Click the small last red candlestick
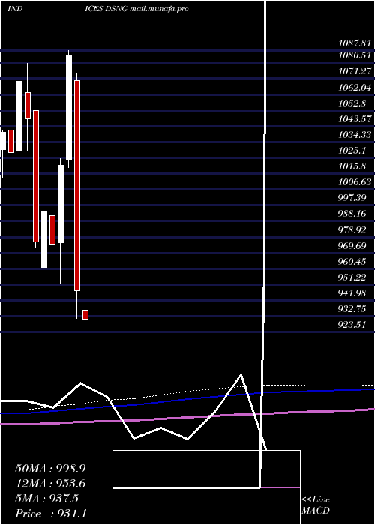 [x=85, y=314]
